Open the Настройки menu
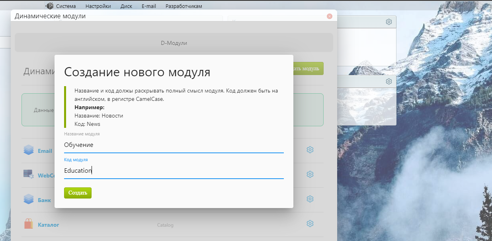Viewport: 492px width, 241px height. 98,6
